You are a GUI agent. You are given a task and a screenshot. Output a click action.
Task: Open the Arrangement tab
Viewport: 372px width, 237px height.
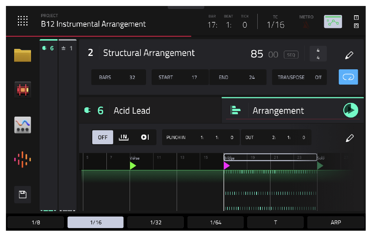(x=292, y=110)
